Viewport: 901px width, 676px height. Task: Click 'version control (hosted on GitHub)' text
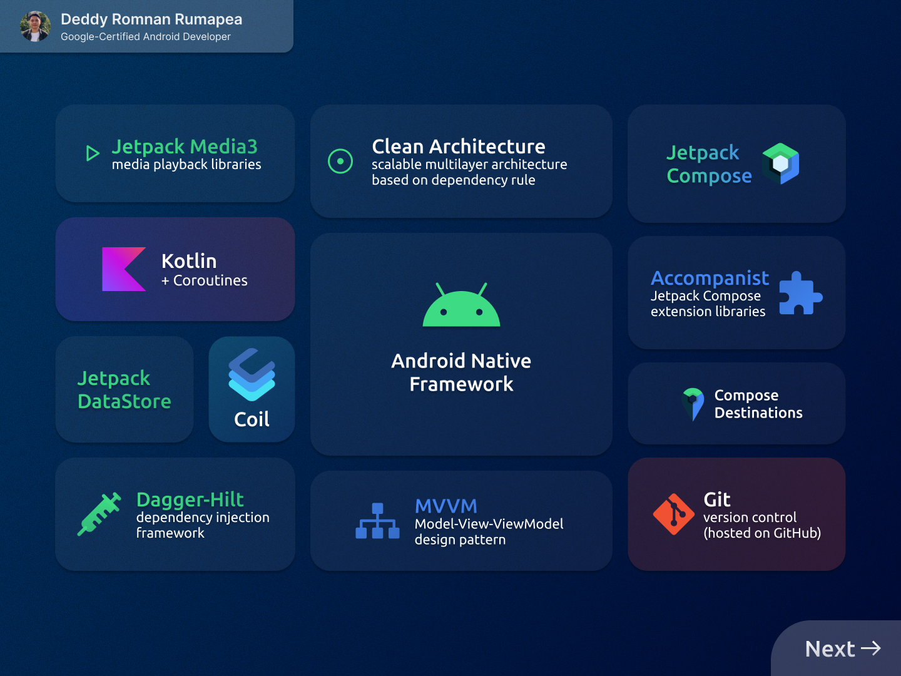coord(762,525)
